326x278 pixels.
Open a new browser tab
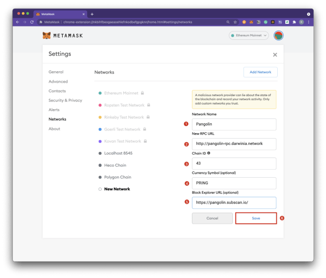point(92,14)
